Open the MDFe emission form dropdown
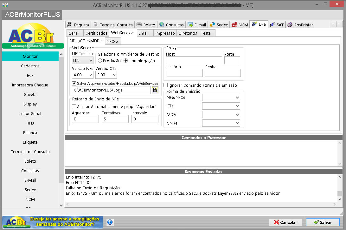This screenshot has height=230, width=346. point(221,115)
